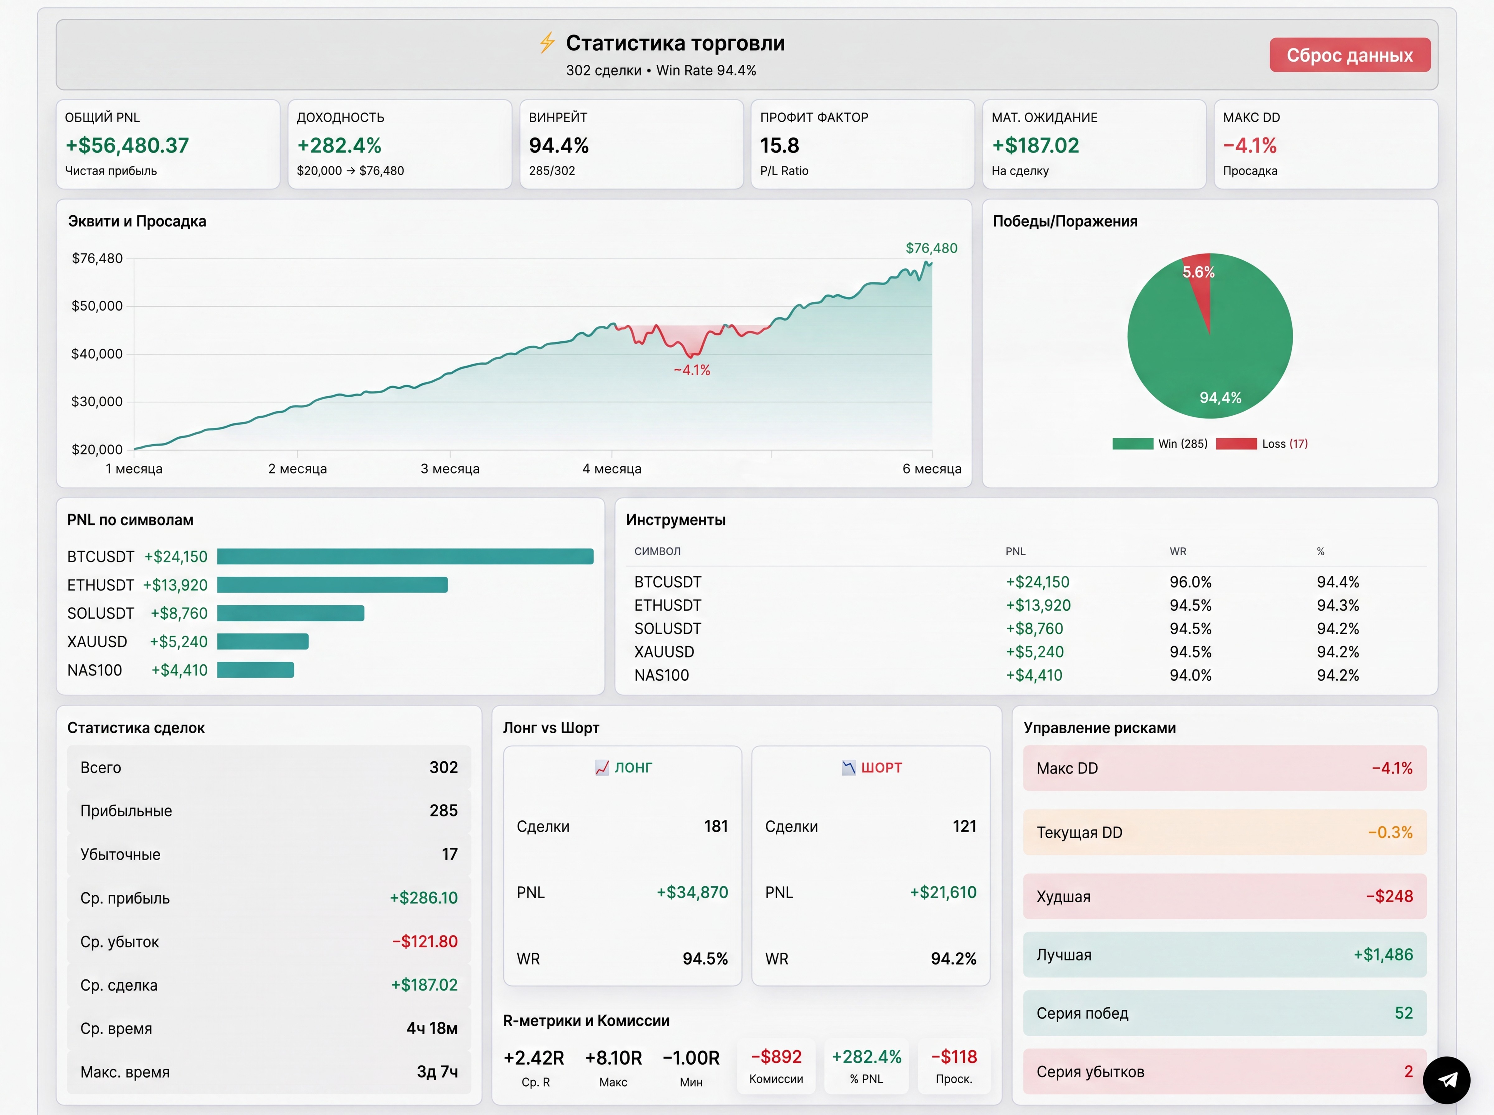Click the −$118 Проск. tile

pyautogui.click(x=954, y=1066)
